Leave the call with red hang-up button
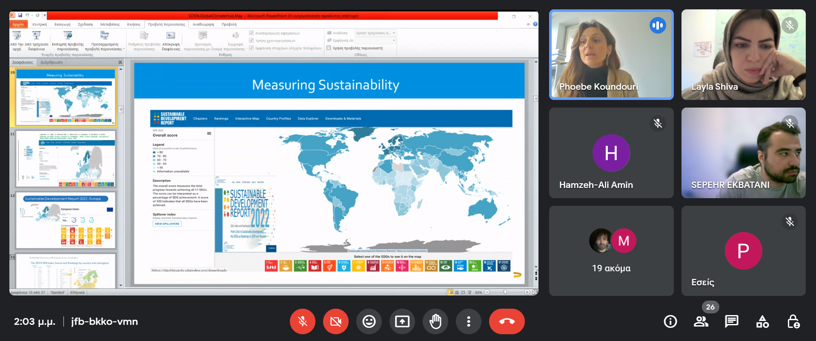 507,321
